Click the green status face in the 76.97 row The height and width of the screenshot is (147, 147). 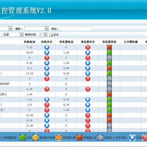(109, 52)
